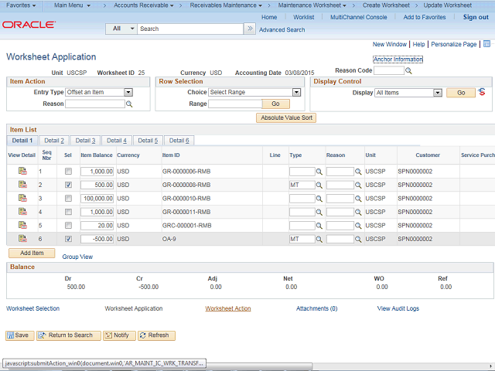
Task: Open View Detail icon for row 3
Action: click(x=22, y=199)
